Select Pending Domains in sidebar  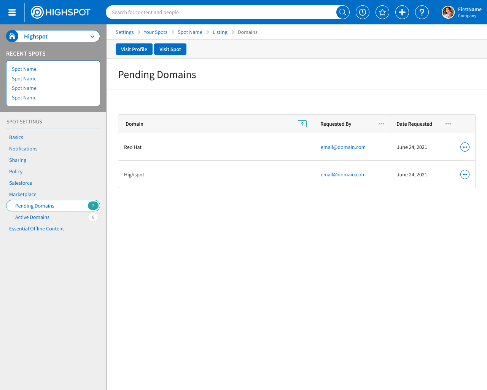tap(53, 206)
